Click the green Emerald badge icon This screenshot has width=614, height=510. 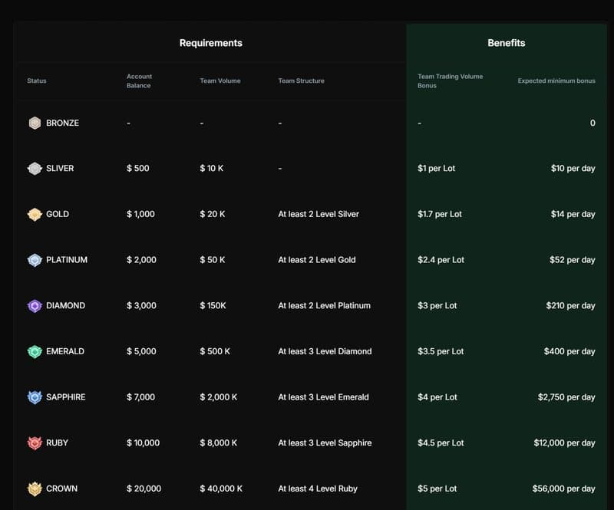[35, 352]
